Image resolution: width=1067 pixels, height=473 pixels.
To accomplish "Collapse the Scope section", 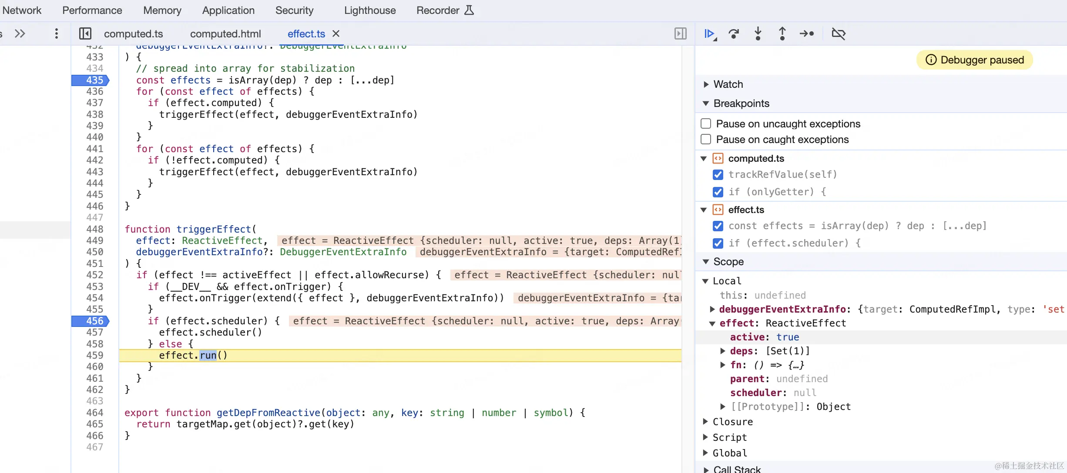I will click(x=706, y=262).
